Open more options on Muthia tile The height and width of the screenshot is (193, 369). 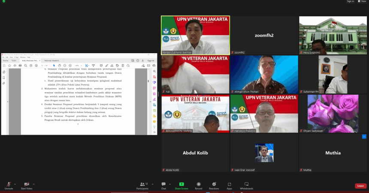click(364, 136)
